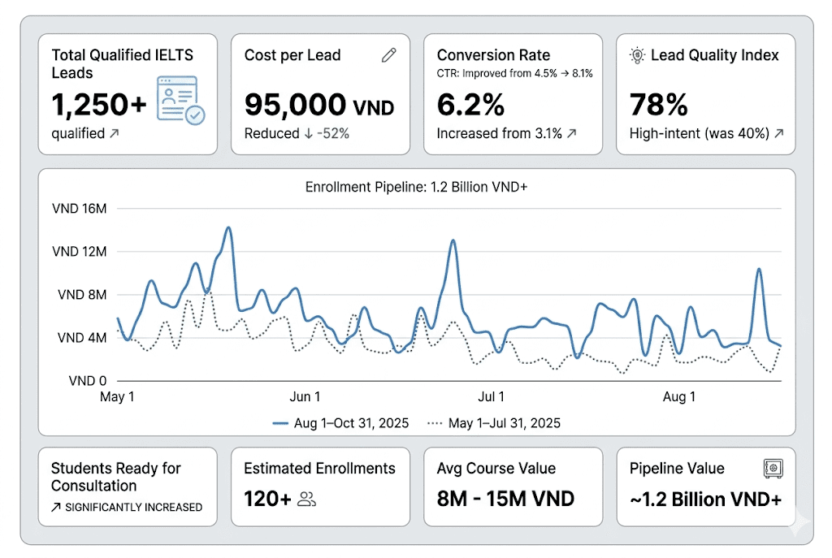The height and width of the screenshot is (558, 832).
Task: Click the 'Estimated Enrollments' heading
Action: click(319, 469)
